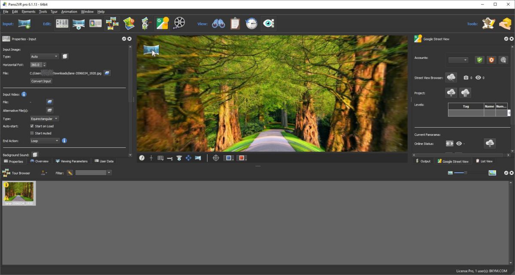Toggle the grid overlay in viewer toolbar
515x275 pixels.
click(x=160, y=158)
